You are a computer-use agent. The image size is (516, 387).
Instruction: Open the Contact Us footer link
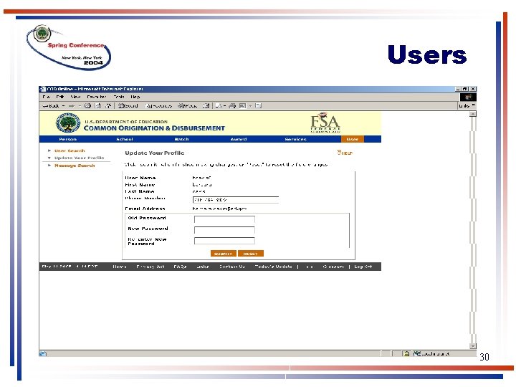[x=232, y=267]
